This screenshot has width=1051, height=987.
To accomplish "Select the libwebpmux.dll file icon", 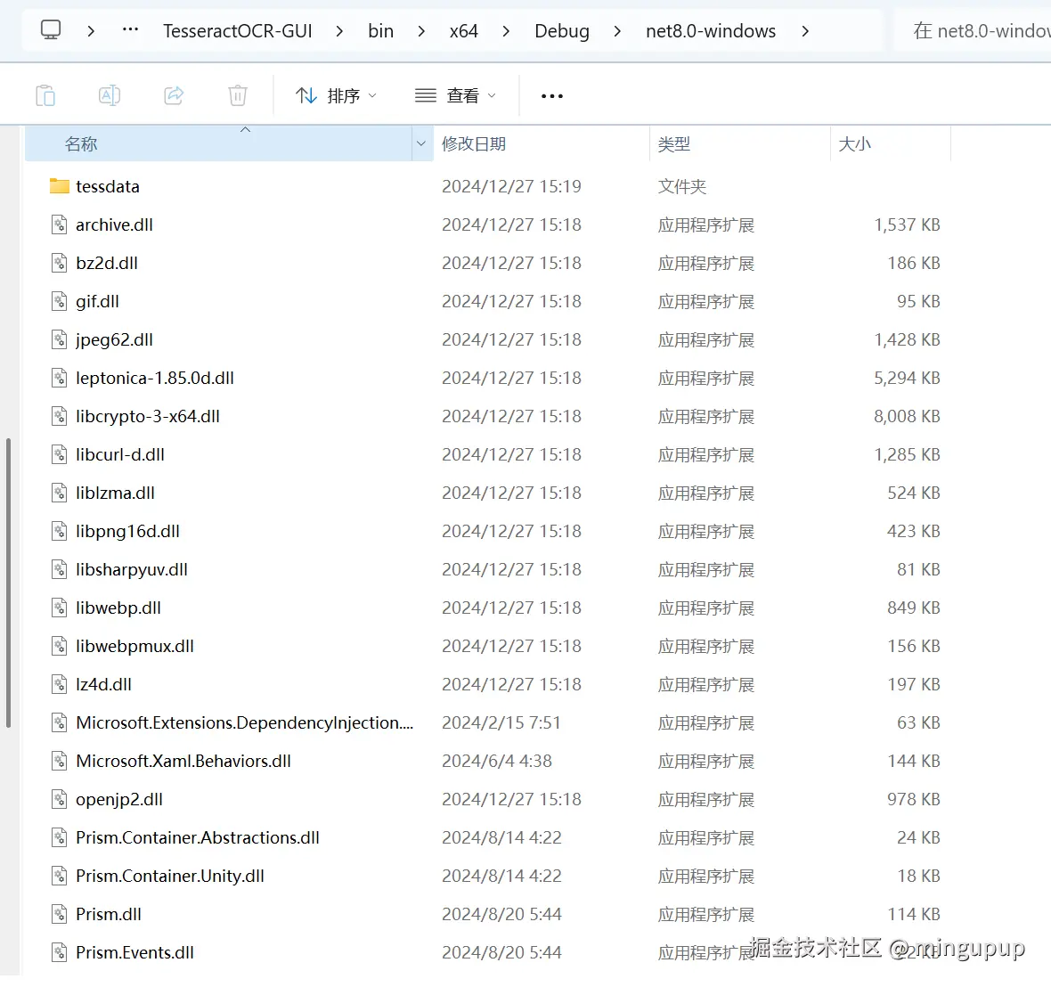I will 60,646.
